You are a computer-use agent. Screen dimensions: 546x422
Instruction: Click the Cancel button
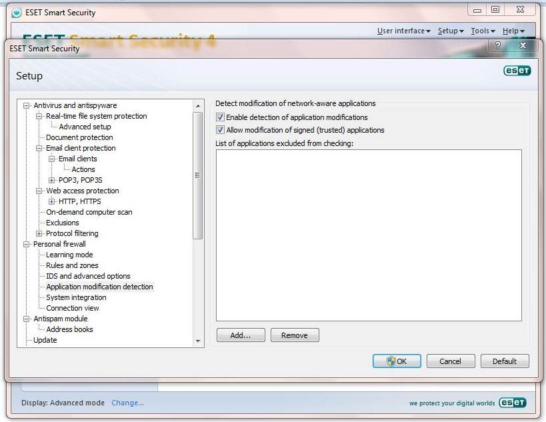coord(451,361)
